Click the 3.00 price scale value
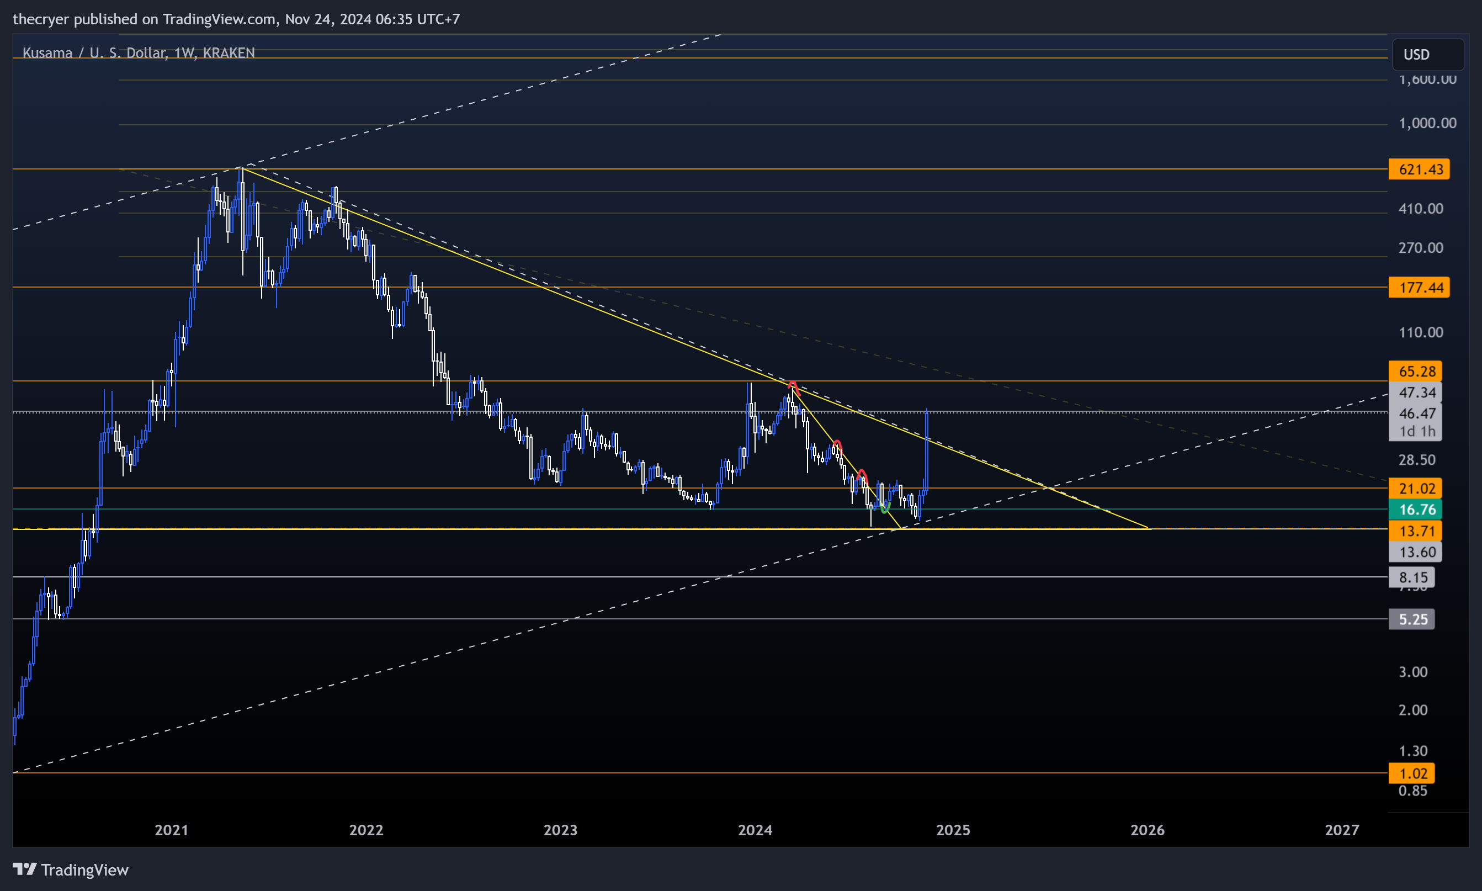Viewport: 1482px width, 891px height. pyautogui.click(x=1413, y=672)
